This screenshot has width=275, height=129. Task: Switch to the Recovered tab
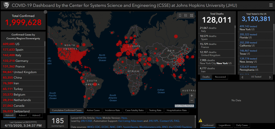[220, 77]
